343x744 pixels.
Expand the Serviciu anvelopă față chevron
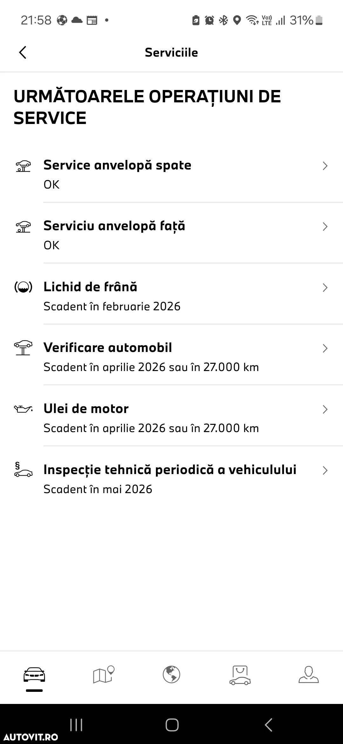click(x=325, y=226)
